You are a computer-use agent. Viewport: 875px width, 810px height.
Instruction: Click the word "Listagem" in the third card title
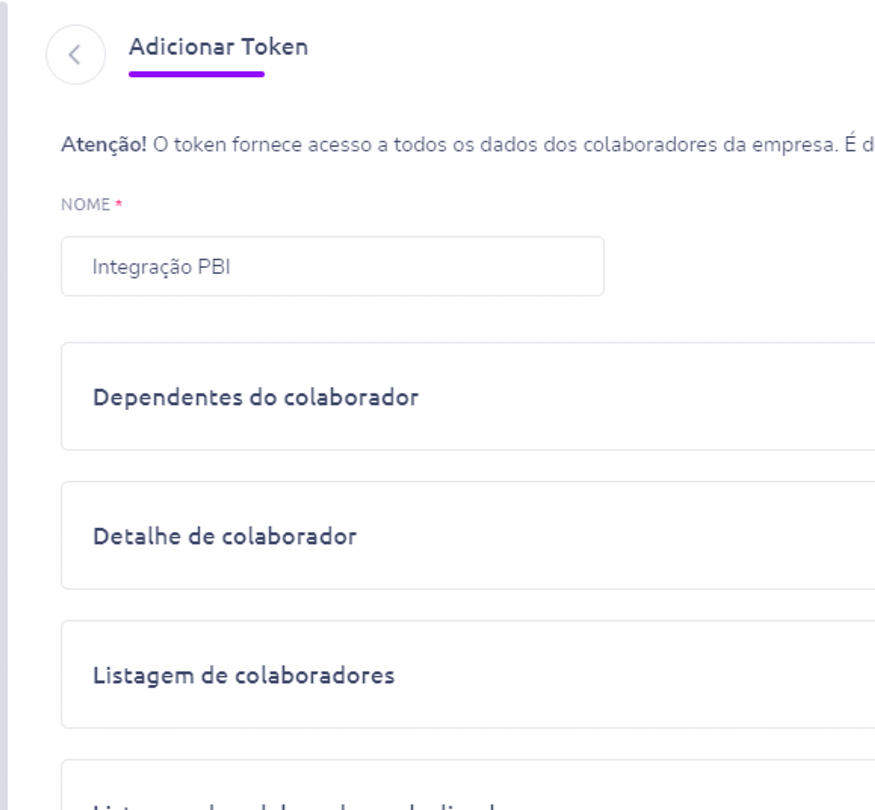pyautogui.click(x=143, y=676)
